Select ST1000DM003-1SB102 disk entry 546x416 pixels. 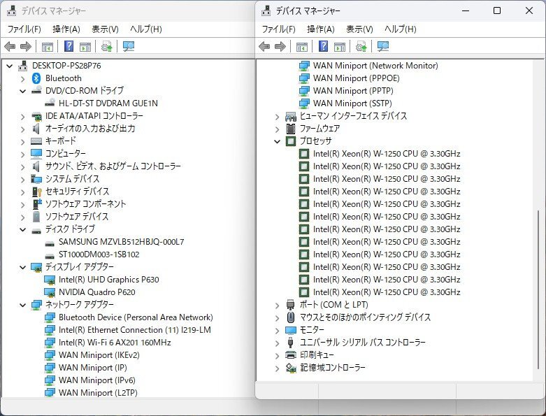(99, 254)
